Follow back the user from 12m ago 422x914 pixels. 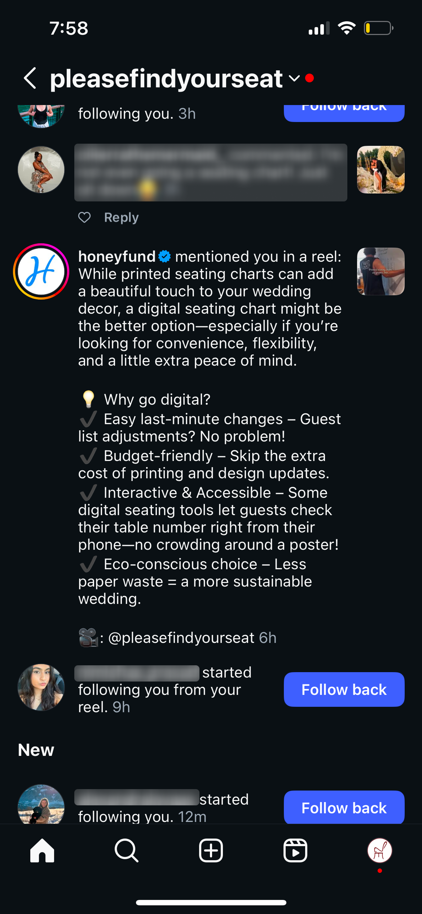344,808
